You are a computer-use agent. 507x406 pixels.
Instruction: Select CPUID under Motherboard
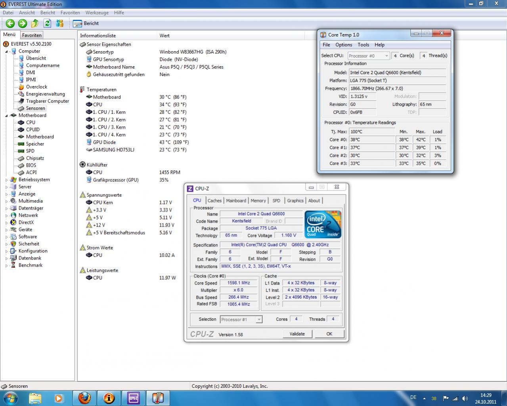[x=33, y=130]
